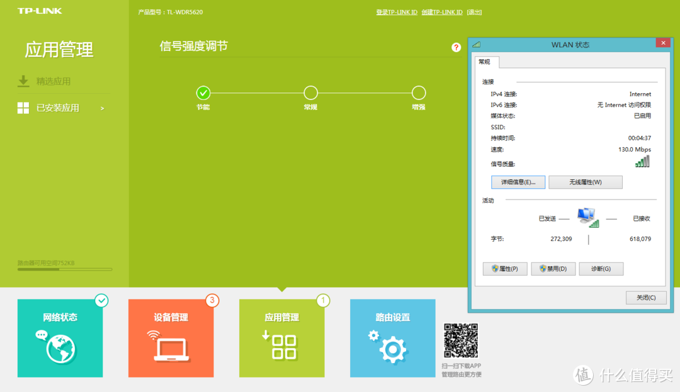Image resolution: width=680 pixels, height=392 pixels.
Task: Select the 常规 signal strength mode
Action: tap(310, 91)
